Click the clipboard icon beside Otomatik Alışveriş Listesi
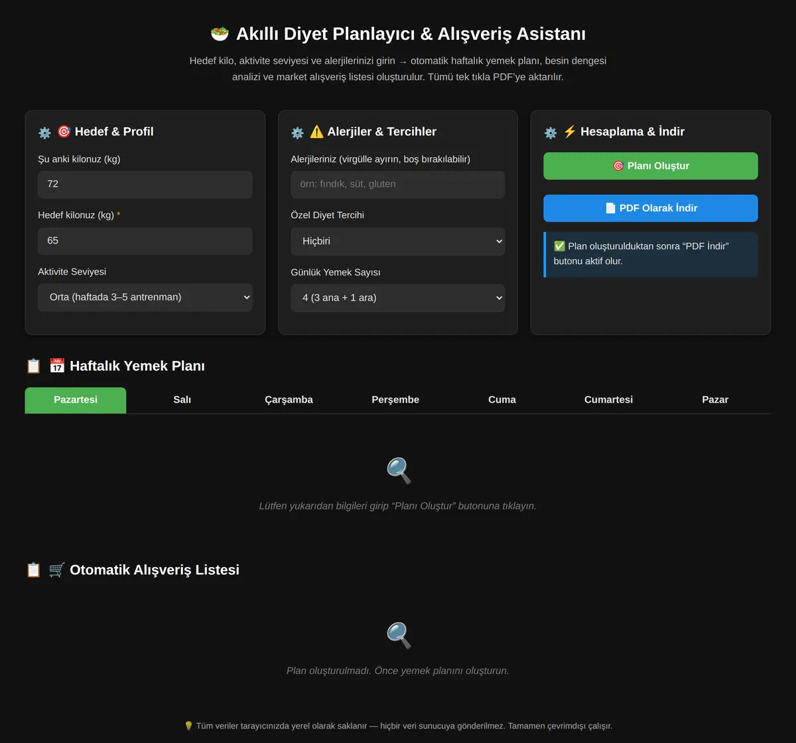This screenshot has height=743, width=796. coord(33,570)
